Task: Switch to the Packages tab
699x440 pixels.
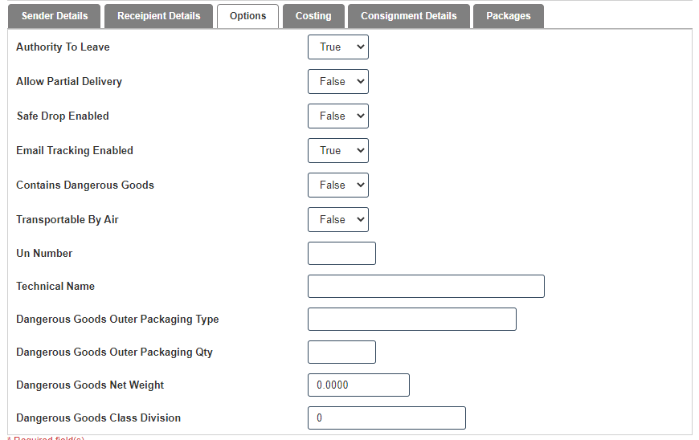Action: (x=508, y=16)
